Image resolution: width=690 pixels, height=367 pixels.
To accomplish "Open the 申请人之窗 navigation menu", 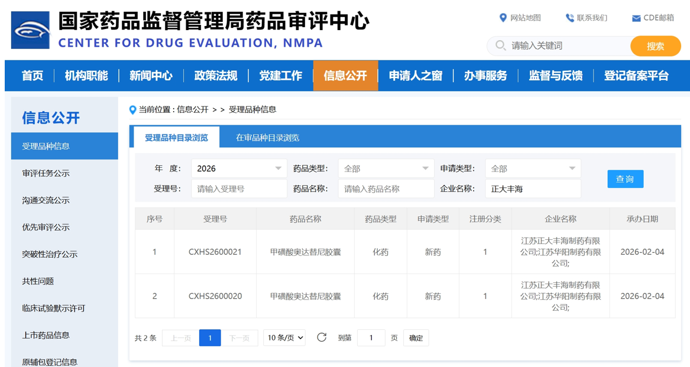I will (415, 76).
